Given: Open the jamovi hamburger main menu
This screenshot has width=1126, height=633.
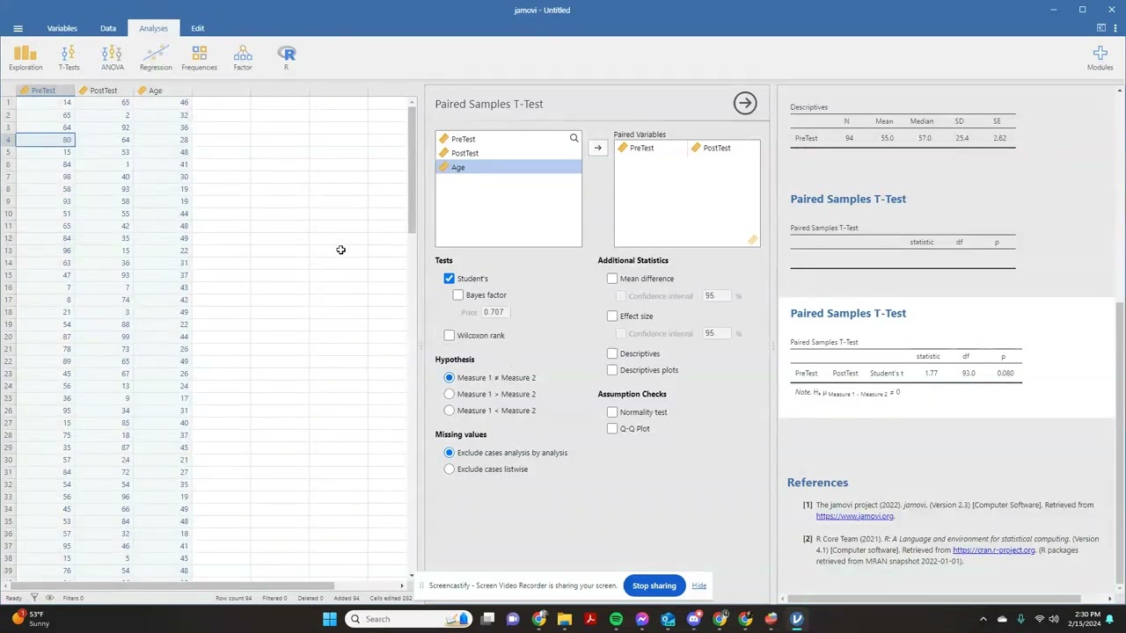Looking at the screenshot, I should pyautogui.click(x=18, y=28).
